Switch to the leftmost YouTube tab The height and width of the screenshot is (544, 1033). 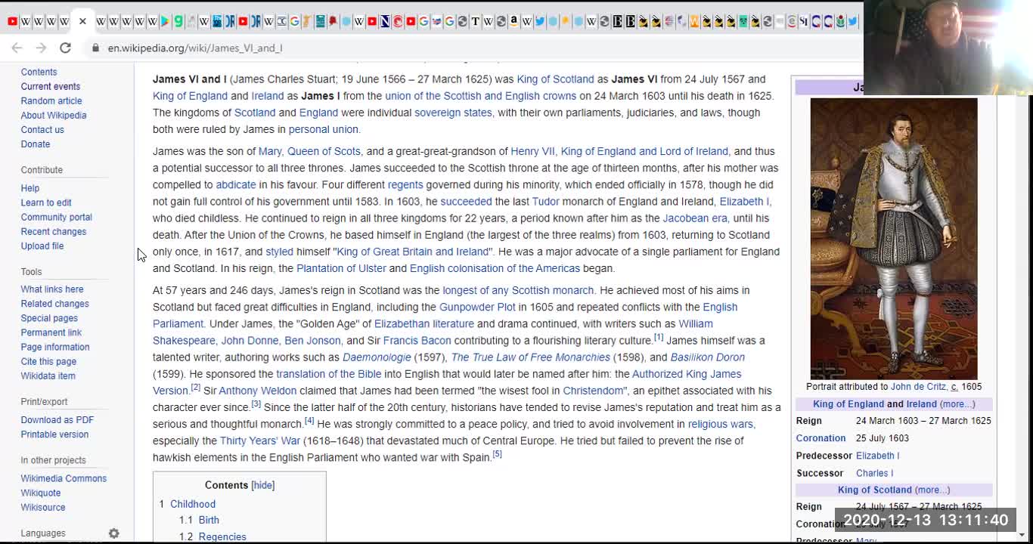click(12, 21)
